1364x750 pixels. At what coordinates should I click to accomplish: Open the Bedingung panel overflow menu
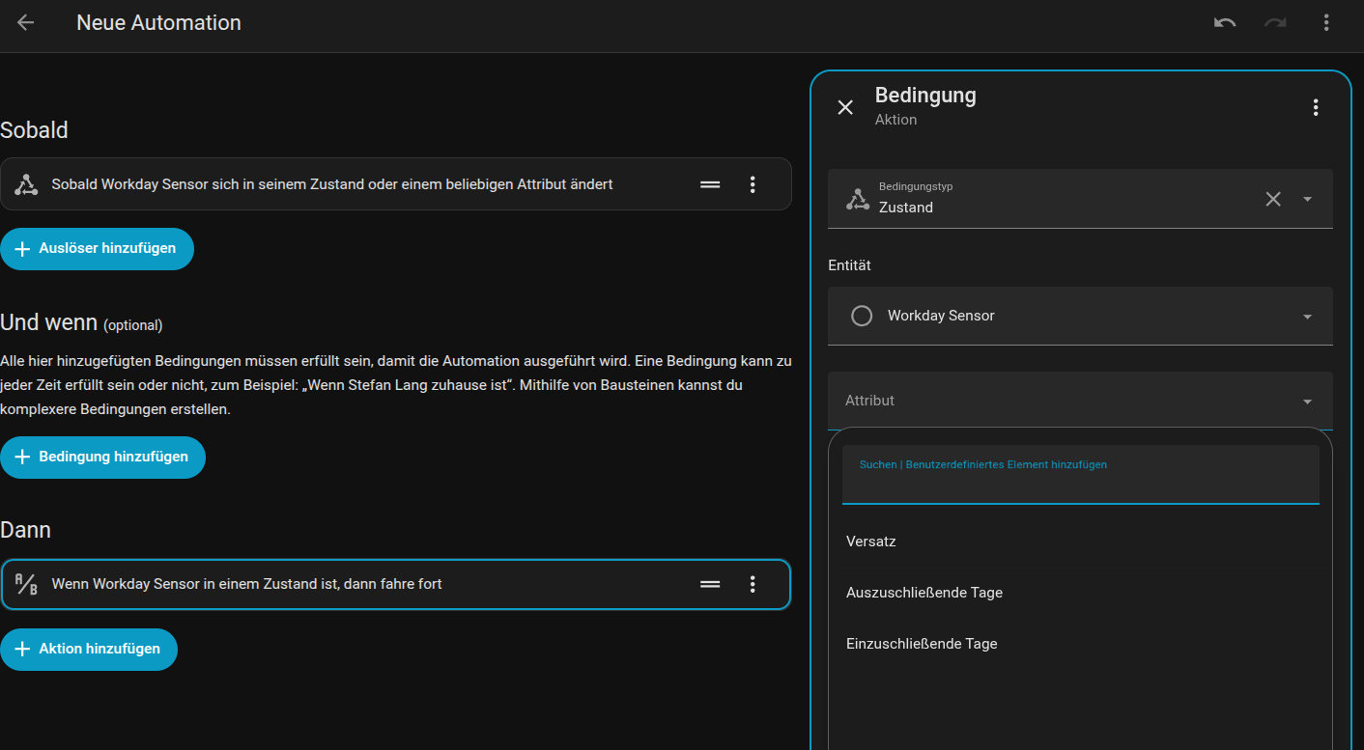click(1315, 107)
